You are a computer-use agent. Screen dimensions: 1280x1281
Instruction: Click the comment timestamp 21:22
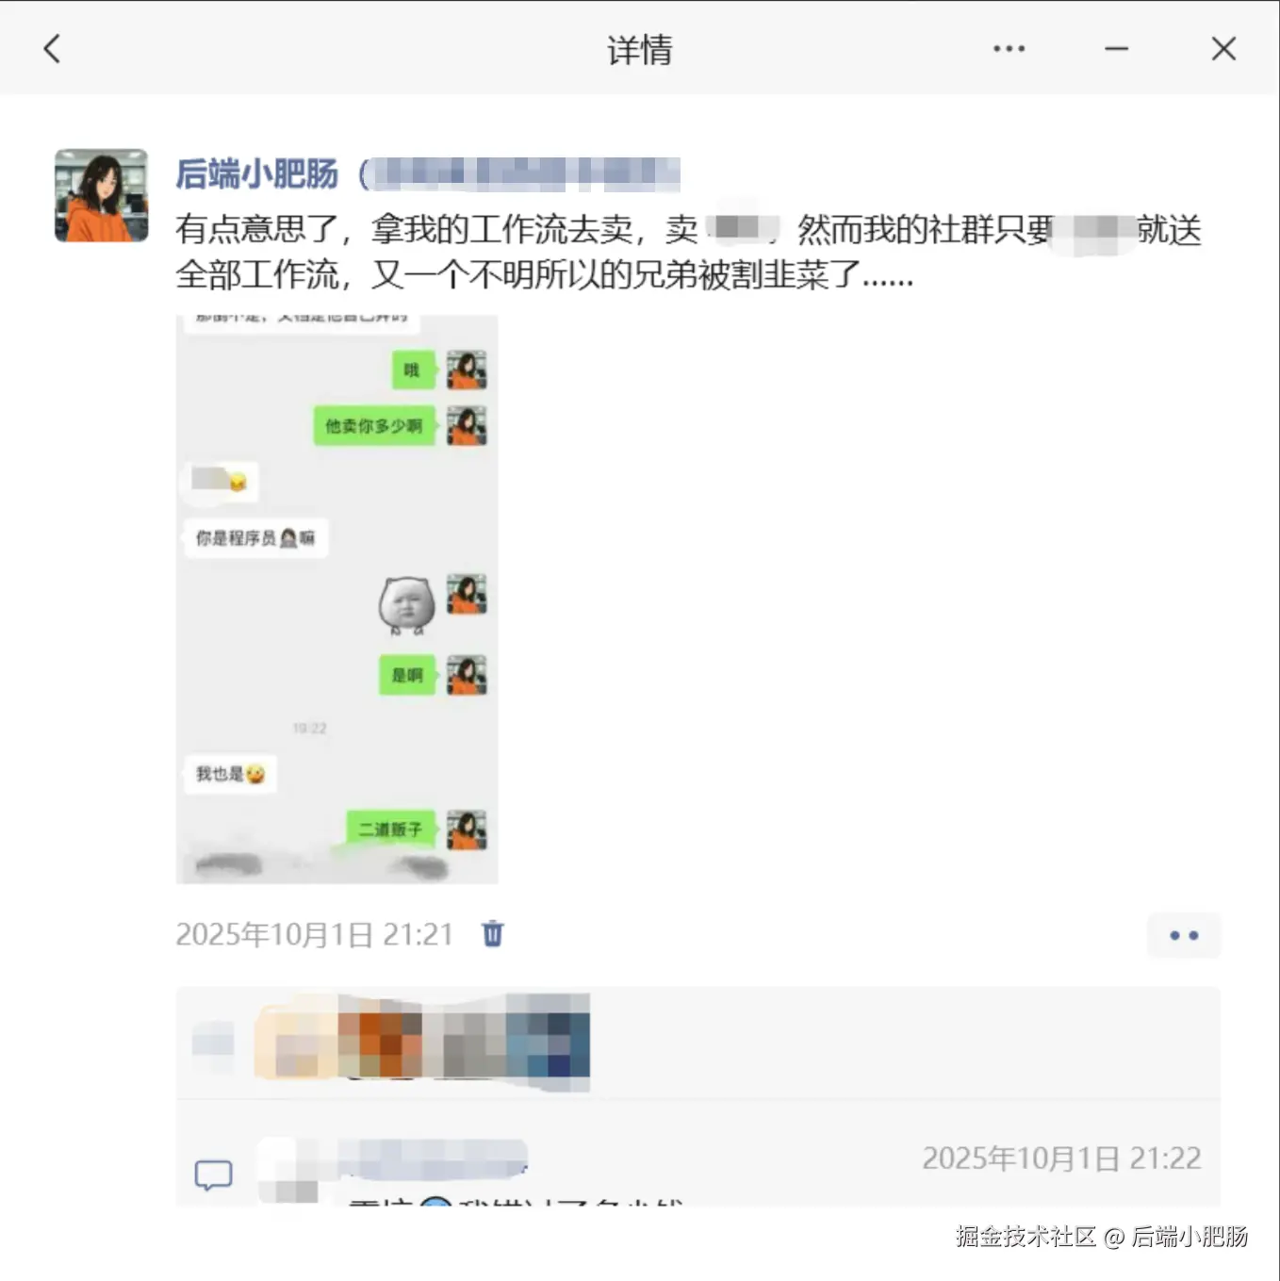click(x=1061, y=1158)
